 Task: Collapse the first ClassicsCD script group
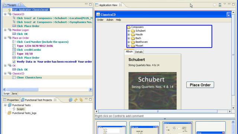tap(5, 14)
